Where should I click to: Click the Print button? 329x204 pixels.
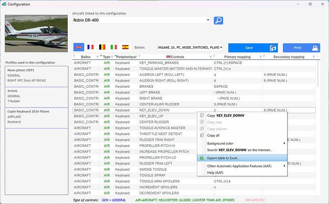coord(301,48)
